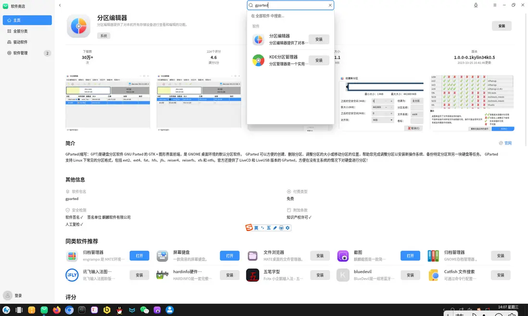
Task: Install 分区编辑器 via top-right 安装 button
Action: [x=502, y=26]
